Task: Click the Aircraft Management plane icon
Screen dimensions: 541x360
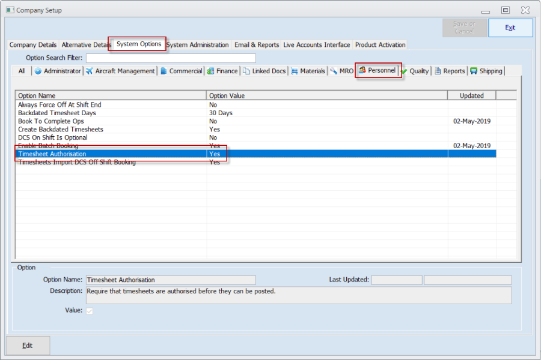Action: 90,71
